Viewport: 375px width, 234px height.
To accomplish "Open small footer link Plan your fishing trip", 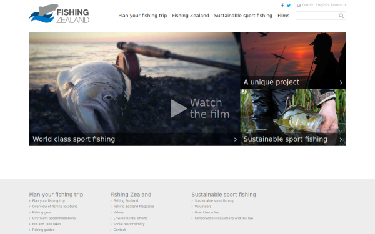I will click(49, 200).
